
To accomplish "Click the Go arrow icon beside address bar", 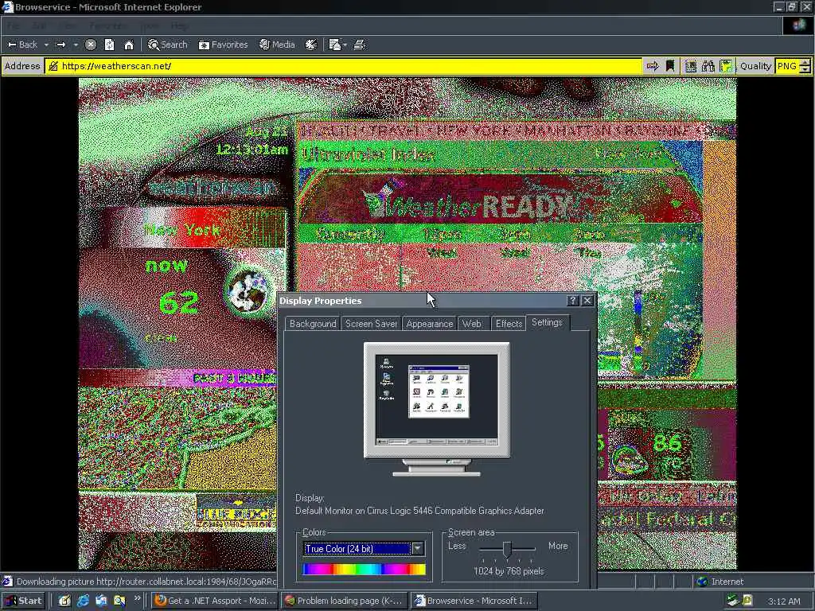I will click(x=653, y=66).
